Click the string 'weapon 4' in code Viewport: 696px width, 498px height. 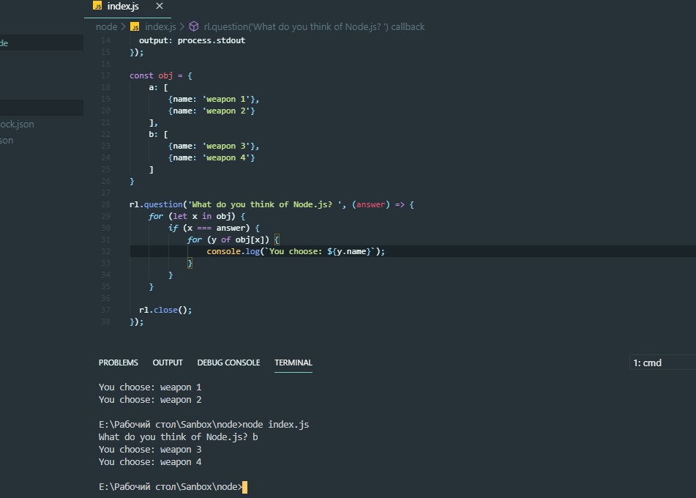coord(226,157)
